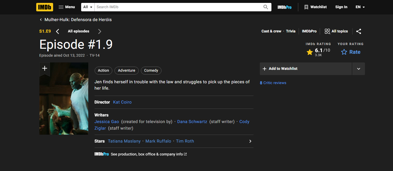
Task: Click Add to Watchlist button
Action: point(306,69)
